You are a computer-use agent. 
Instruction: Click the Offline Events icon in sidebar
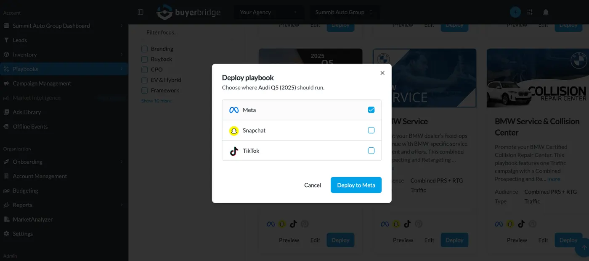pyautogui.click(x=6, y=126)
